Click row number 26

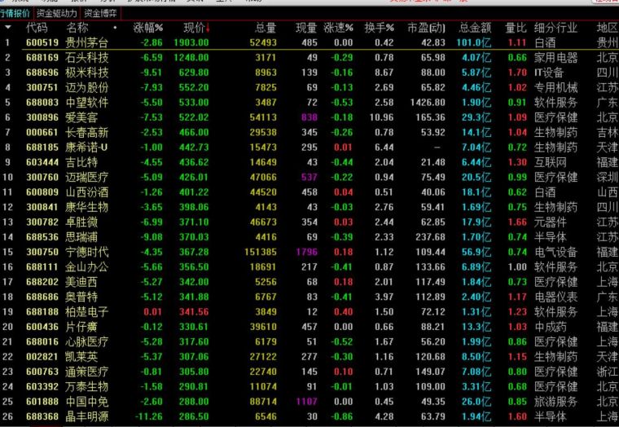[x=7, y=416]
